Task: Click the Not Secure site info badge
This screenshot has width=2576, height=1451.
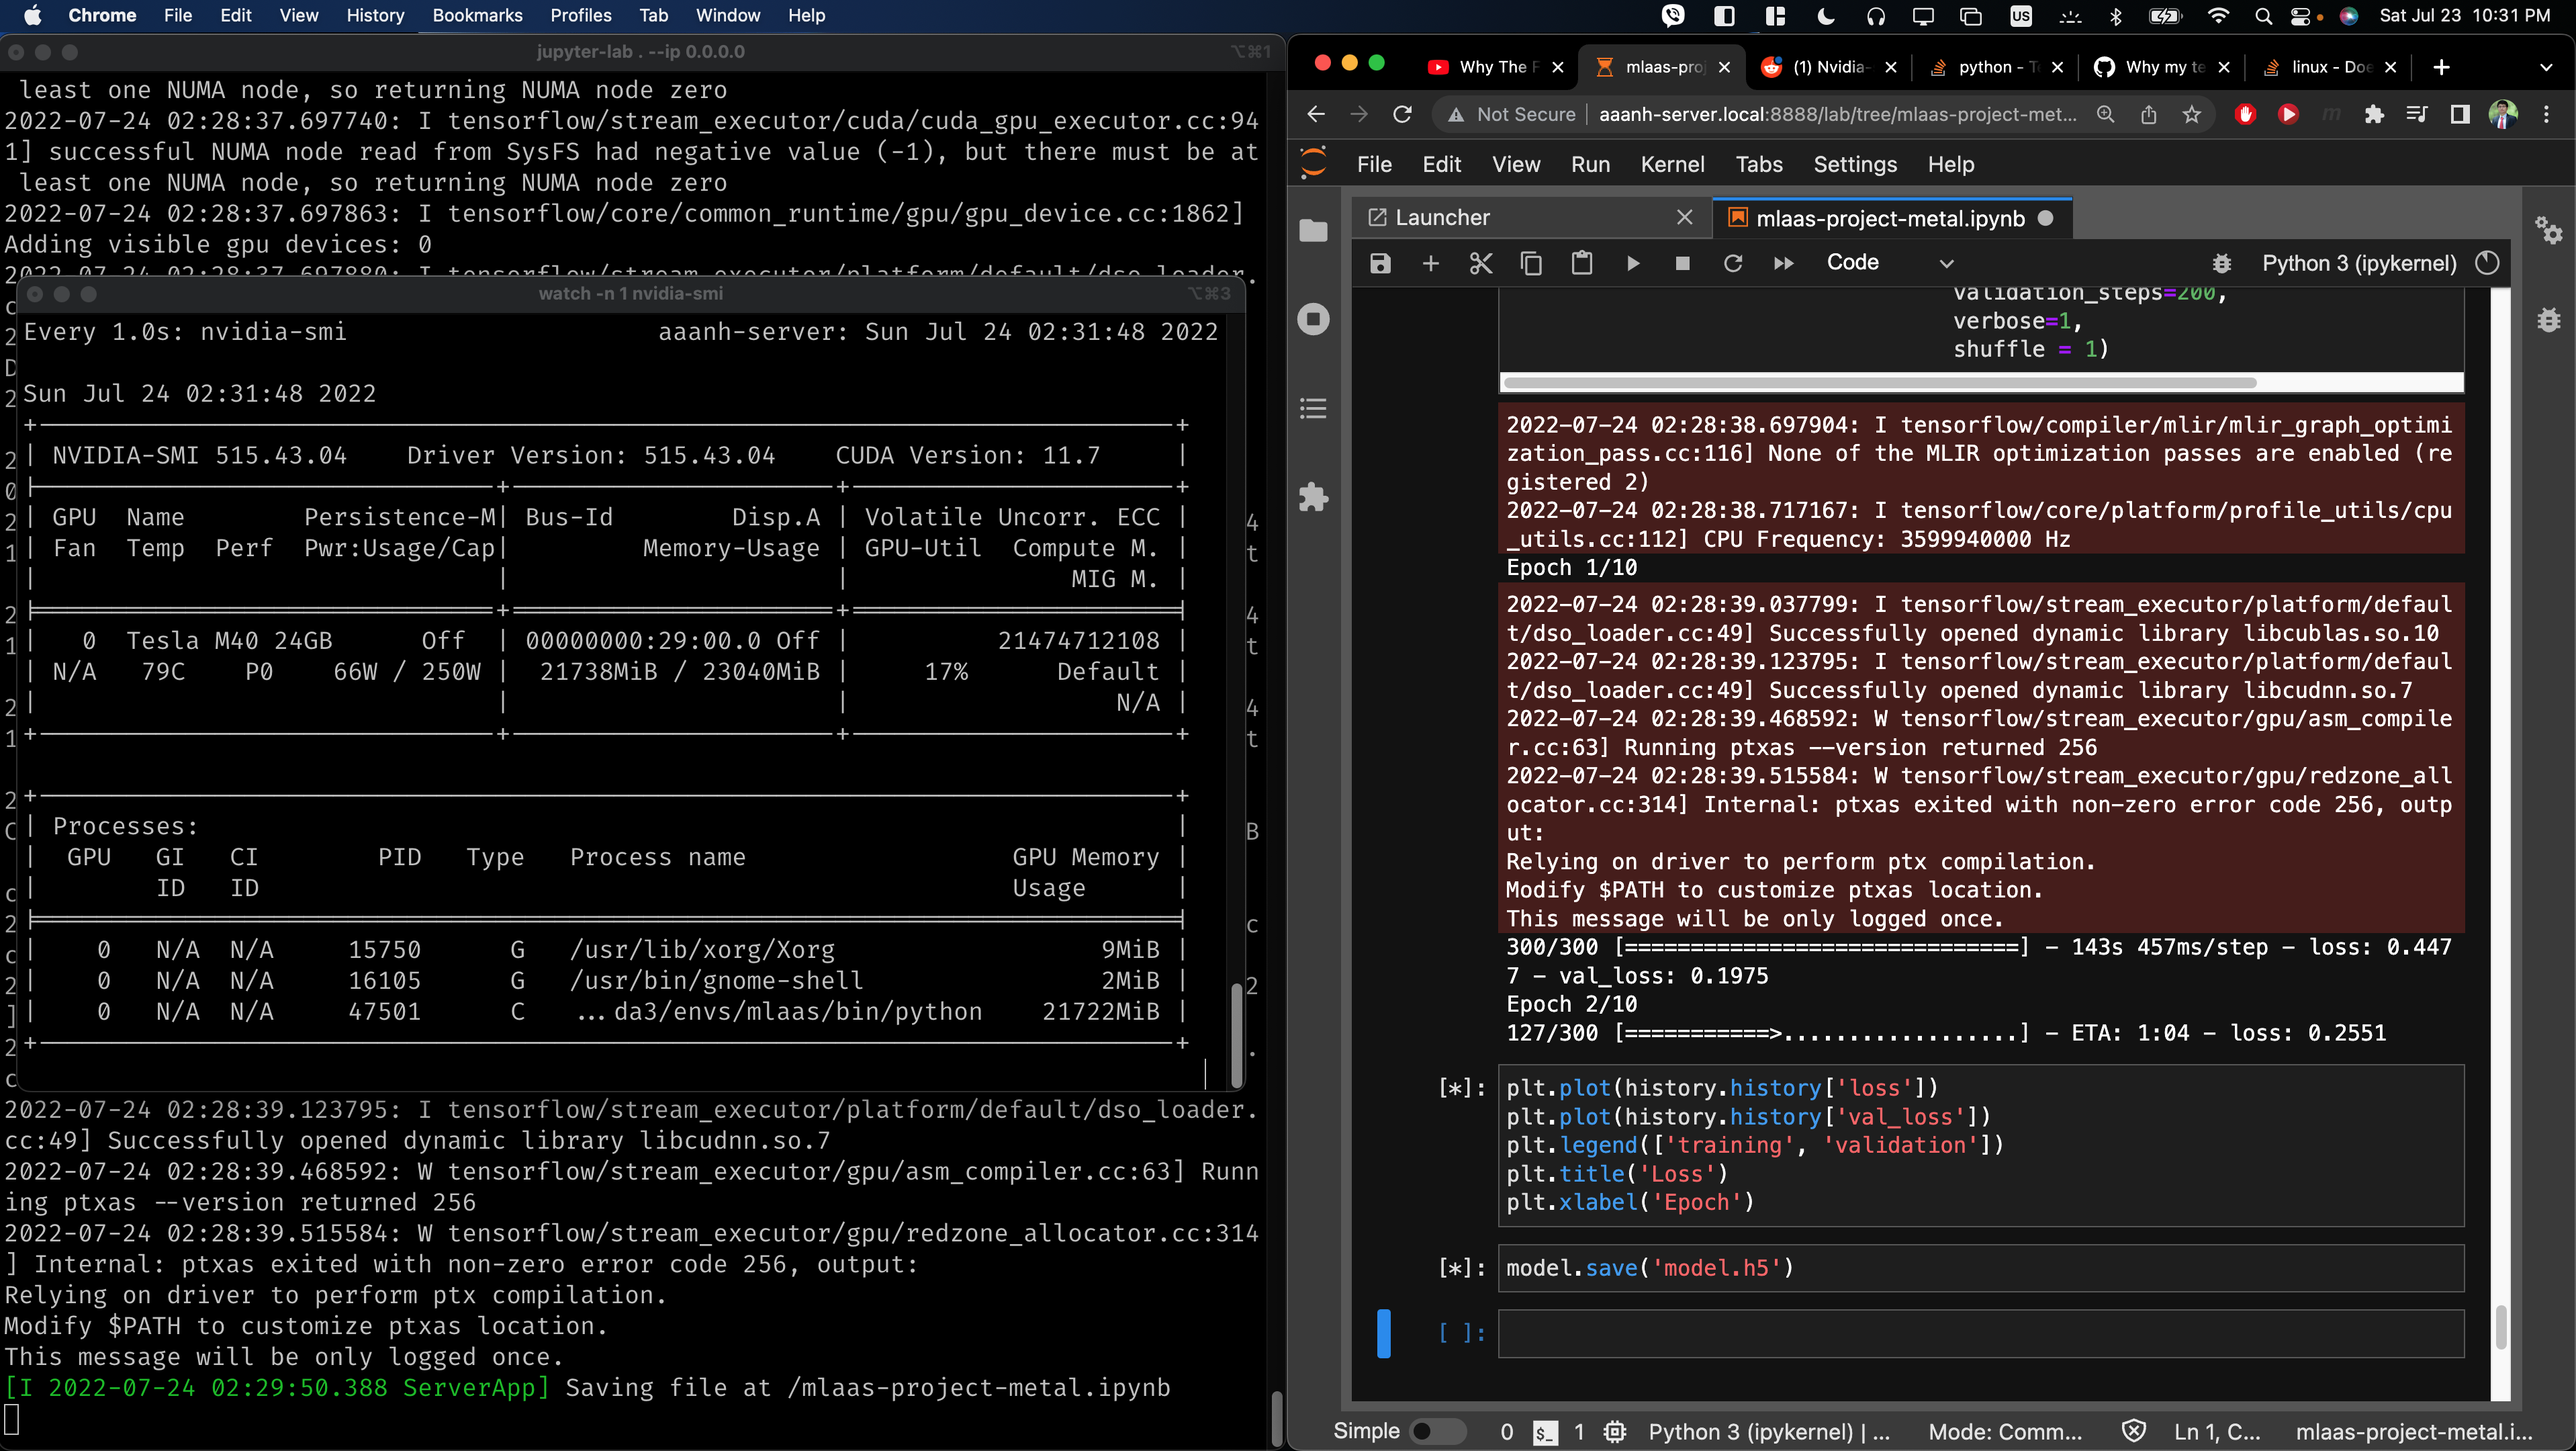Action: [x=1511, y=115]
